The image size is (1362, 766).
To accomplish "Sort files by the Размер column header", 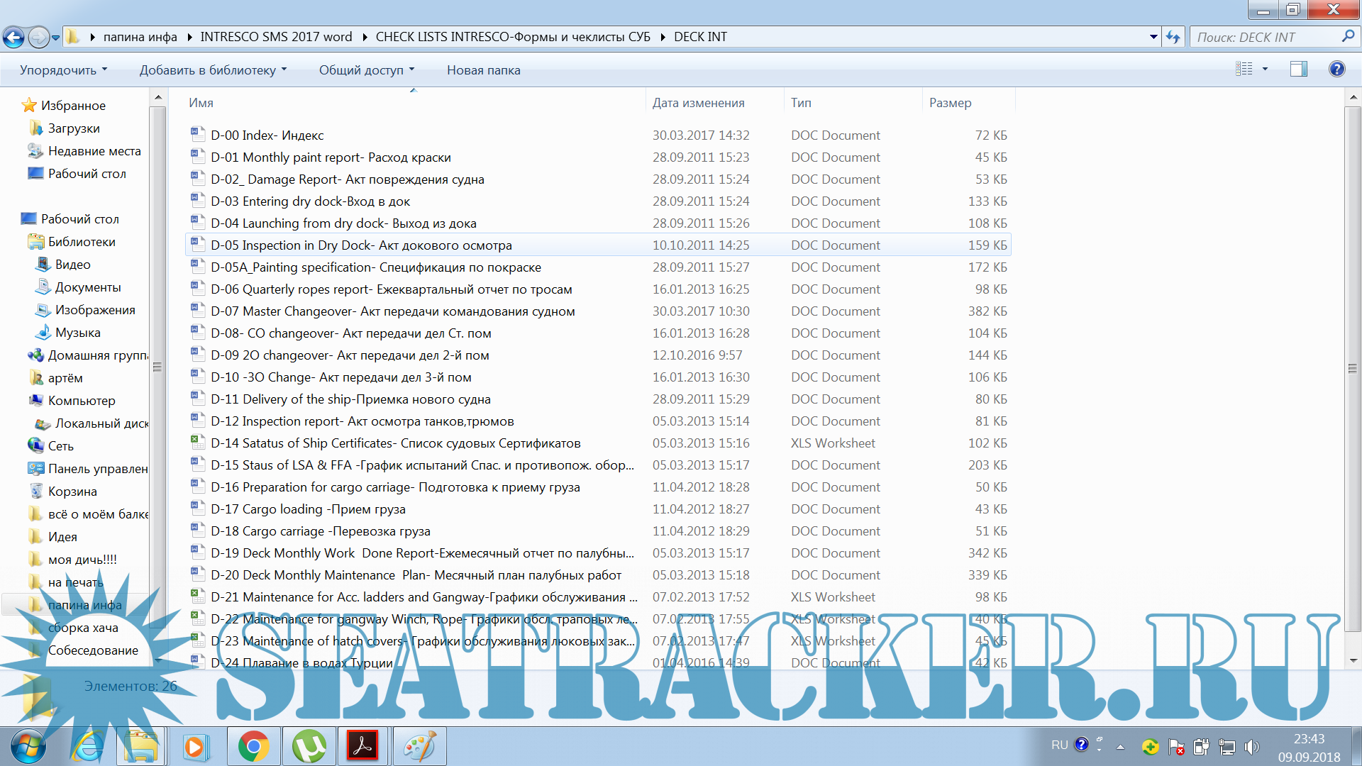I will coord(951,103).
